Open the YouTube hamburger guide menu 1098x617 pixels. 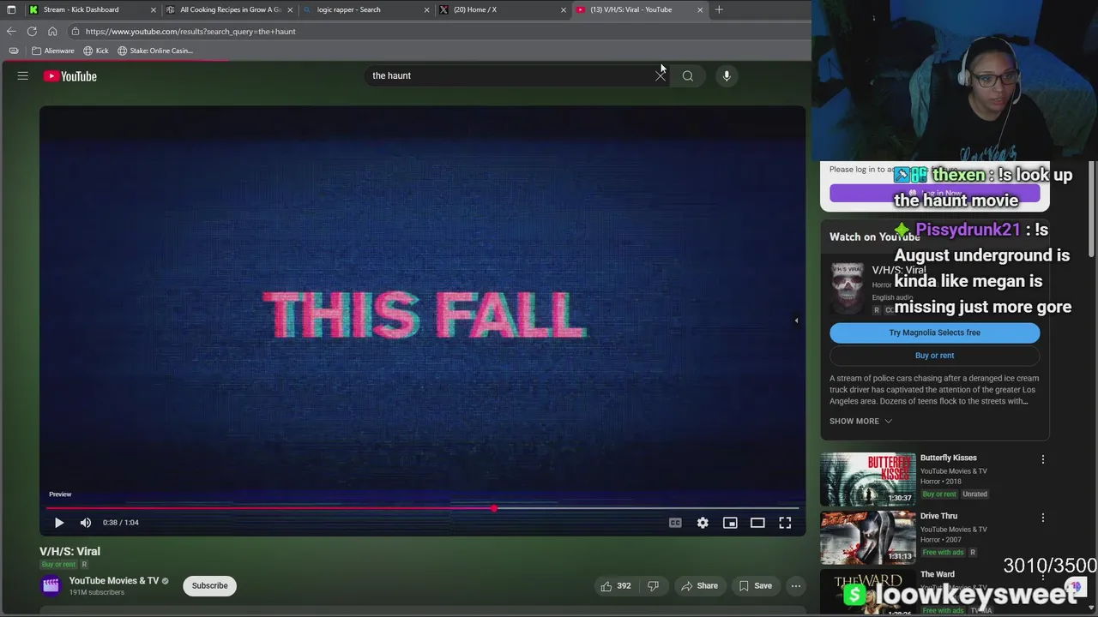coord(23,76)
